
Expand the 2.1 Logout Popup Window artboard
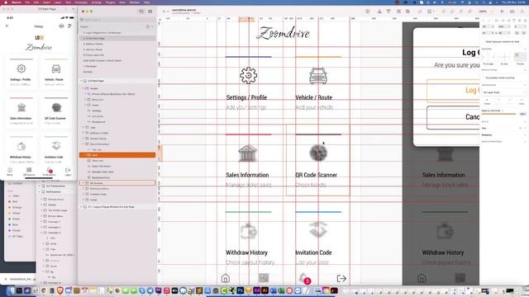tap(81, 207)
